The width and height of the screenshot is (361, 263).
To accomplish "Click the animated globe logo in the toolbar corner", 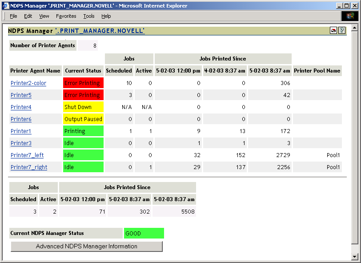I will 350,16.
